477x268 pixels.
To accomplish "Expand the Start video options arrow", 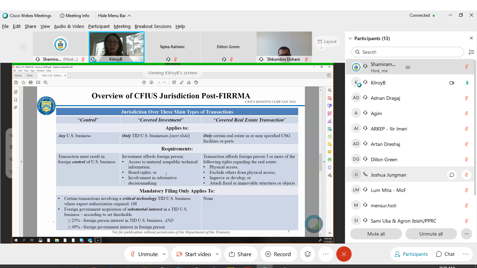I will click(217, 254).
